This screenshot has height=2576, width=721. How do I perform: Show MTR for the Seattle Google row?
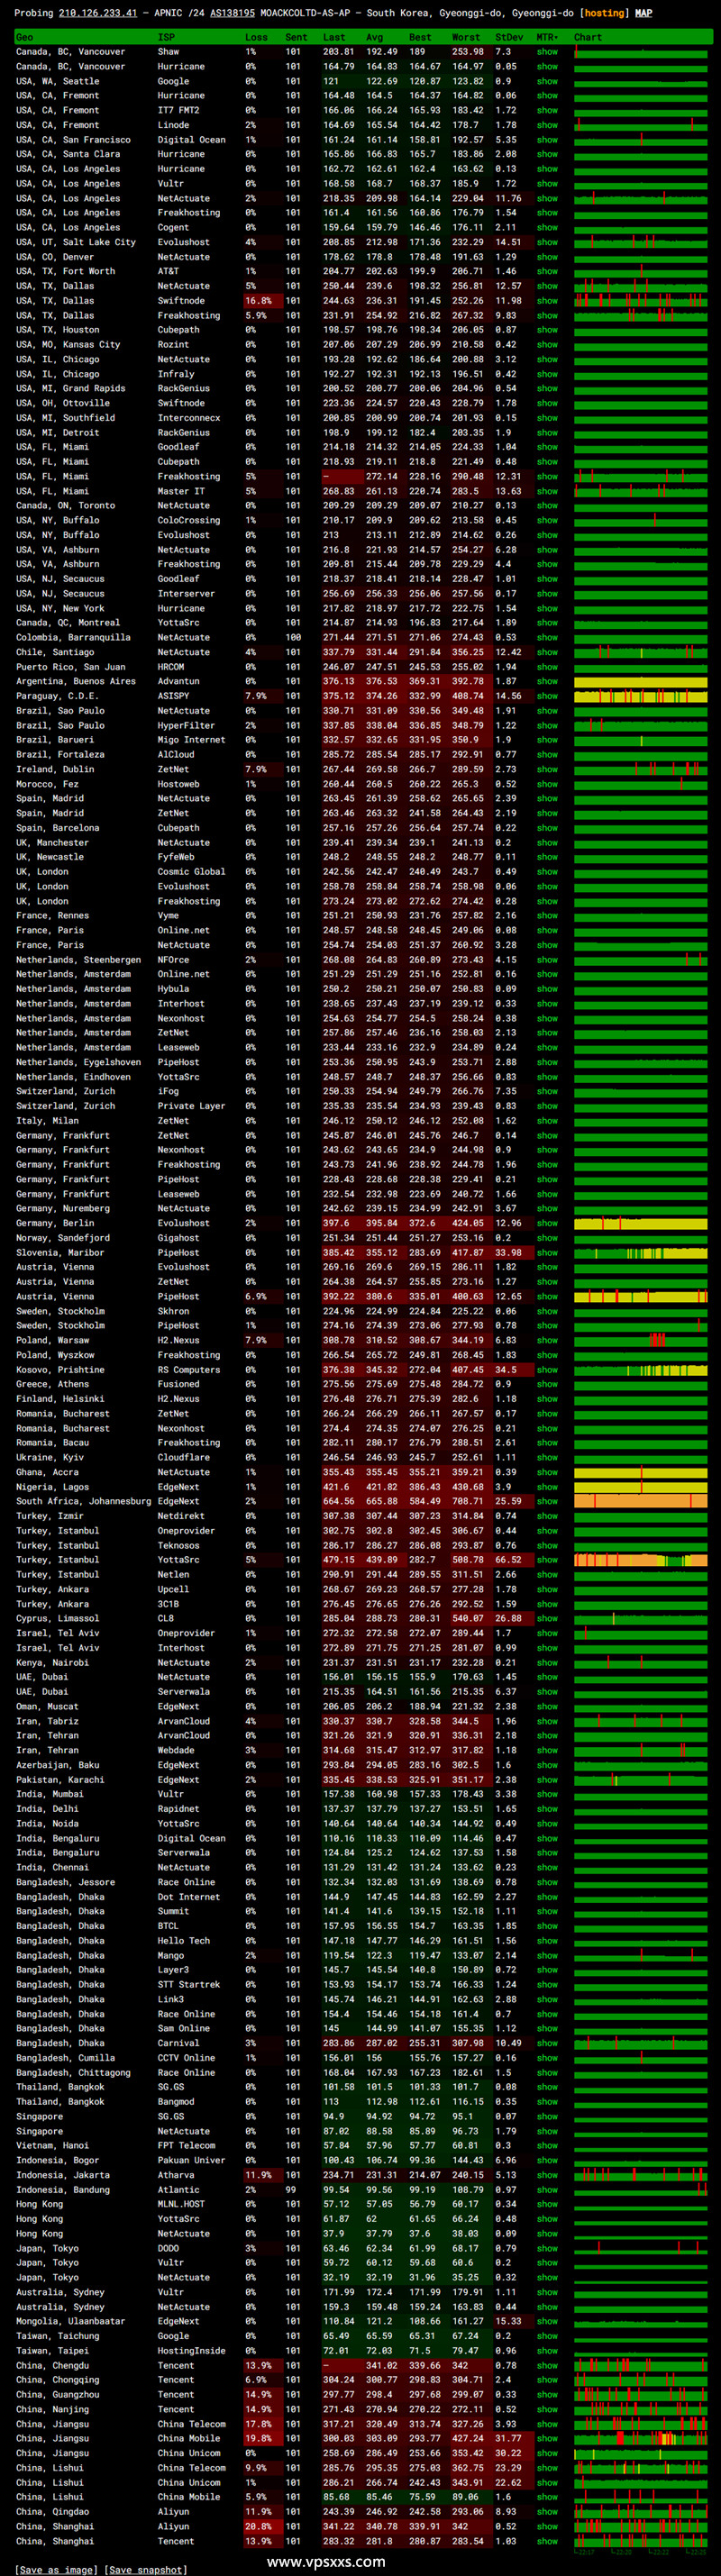[x=547, y=81]
